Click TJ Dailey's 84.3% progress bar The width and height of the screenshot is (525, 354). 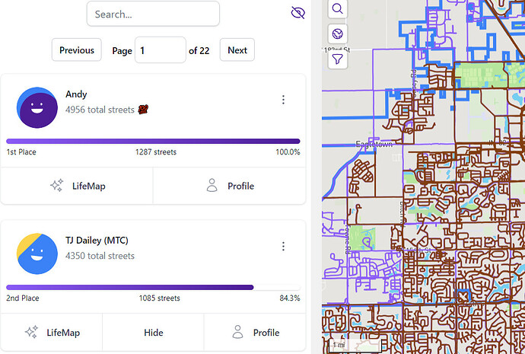[129, 287]
